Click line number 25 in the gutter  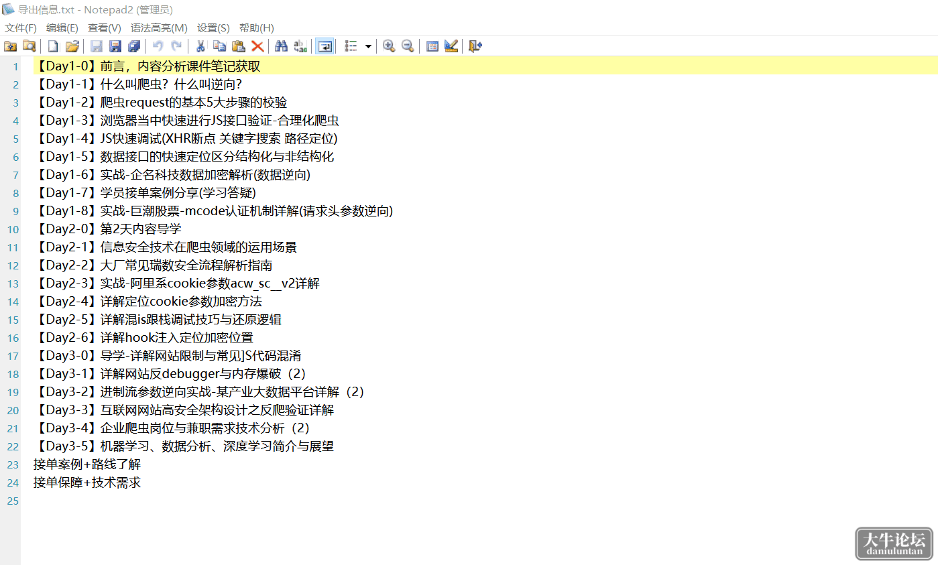(13, 501)
